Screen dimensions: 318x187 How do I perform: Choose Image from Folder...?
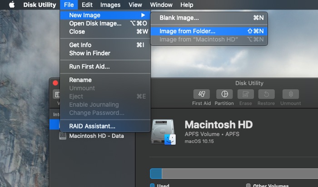tap(209, 31)
